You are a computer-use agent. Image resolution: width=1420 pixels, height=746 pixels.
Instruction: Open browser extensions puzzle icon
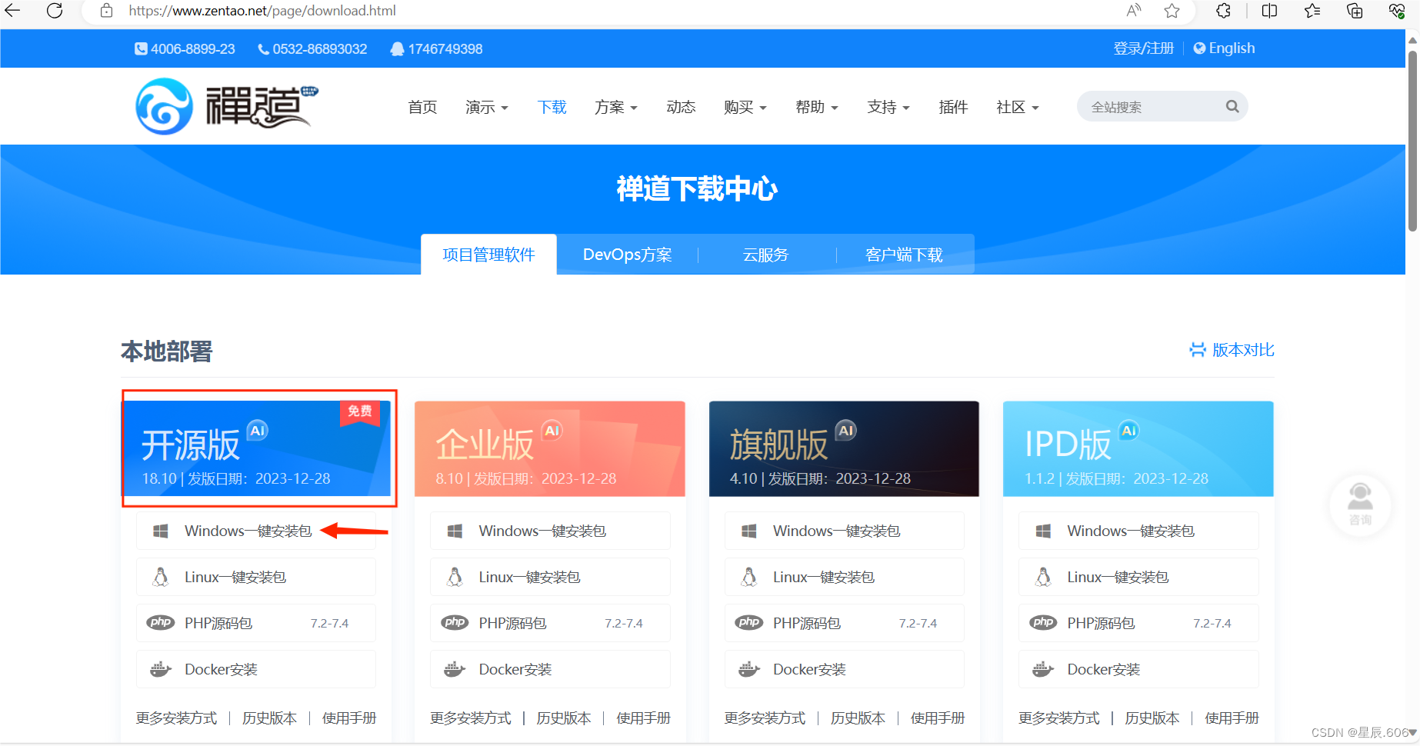[1223, 11]
